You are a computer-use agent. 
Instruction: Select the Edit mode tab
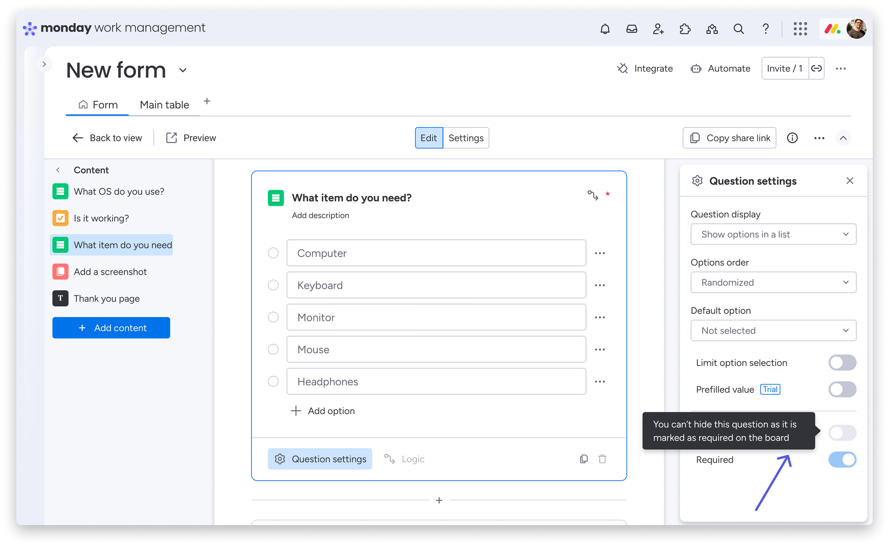point(428,138)
